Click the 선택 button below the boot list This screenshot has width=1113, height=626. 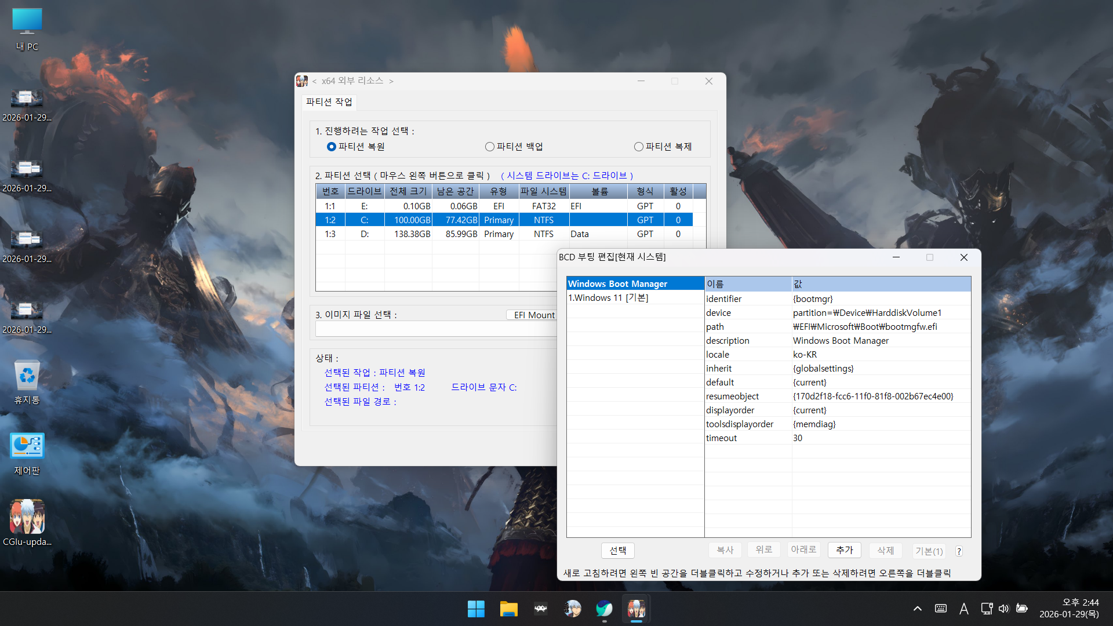[617, 550]
